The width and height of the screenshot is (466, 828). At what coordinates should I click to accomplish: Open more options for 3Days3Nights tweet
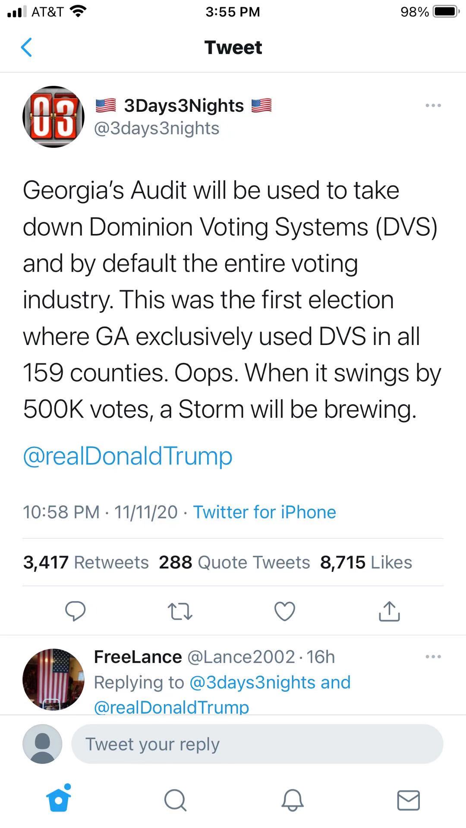coord(433,105)
